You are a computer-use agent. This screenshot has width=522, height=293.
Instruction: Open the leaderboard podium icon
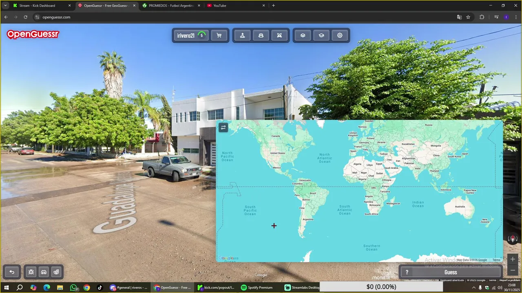pos(242,35)
